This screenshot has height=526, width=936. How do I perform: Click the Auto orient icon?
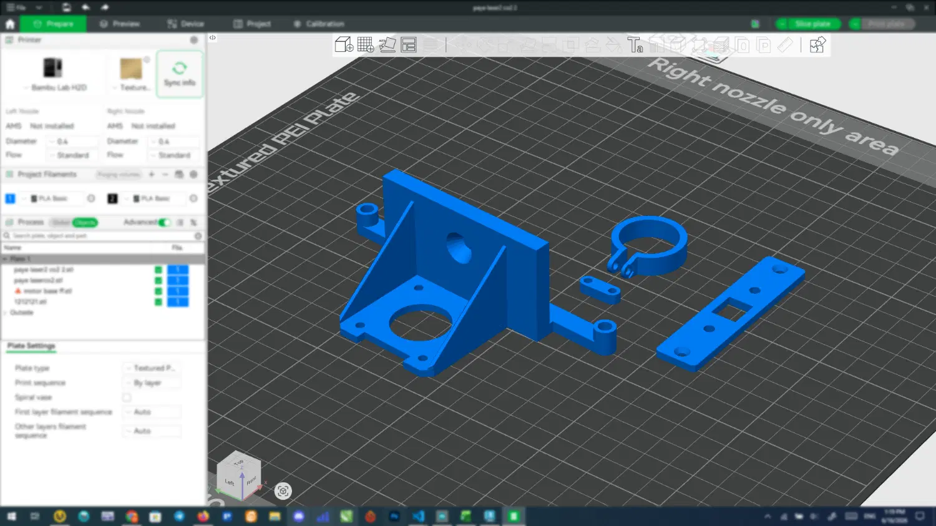pyautogui.click(x=388, y=45)
